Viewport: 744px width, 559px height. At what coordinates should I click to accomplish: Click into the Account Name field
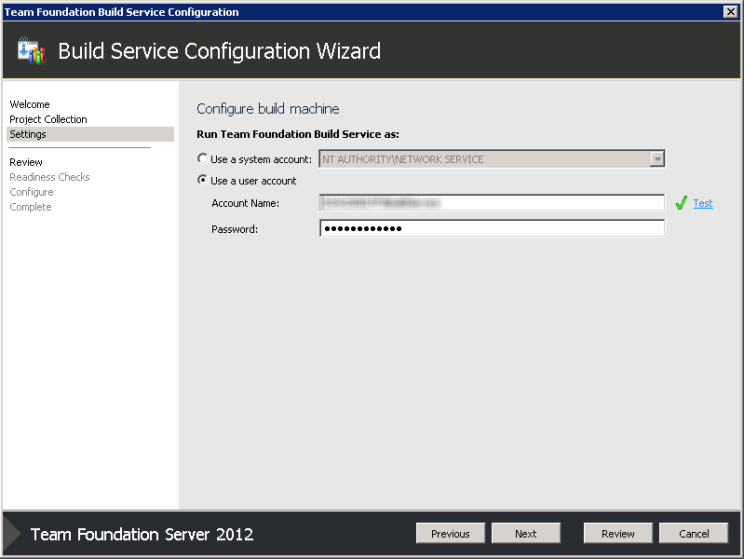[492, 203]
